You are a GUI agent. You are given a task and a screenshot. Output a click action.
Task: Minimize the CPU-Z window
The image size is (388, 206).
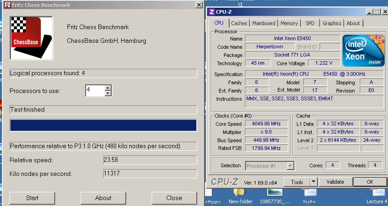[x=369, y=12]
